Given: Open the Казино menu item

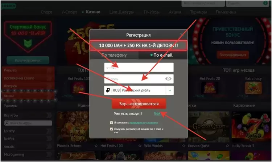Looking at the screenshot, I should [93, 12].
